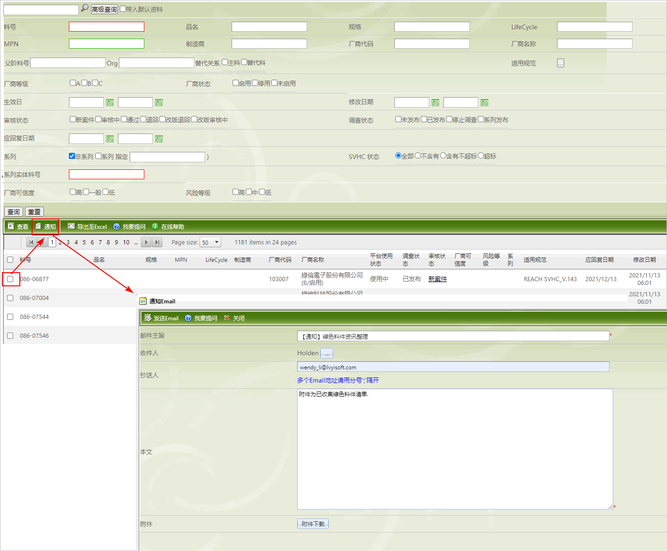The width and height of the screenshot is (667, 551).
Task: Open Page size dropdown
Action: click(x=210, y=242)
